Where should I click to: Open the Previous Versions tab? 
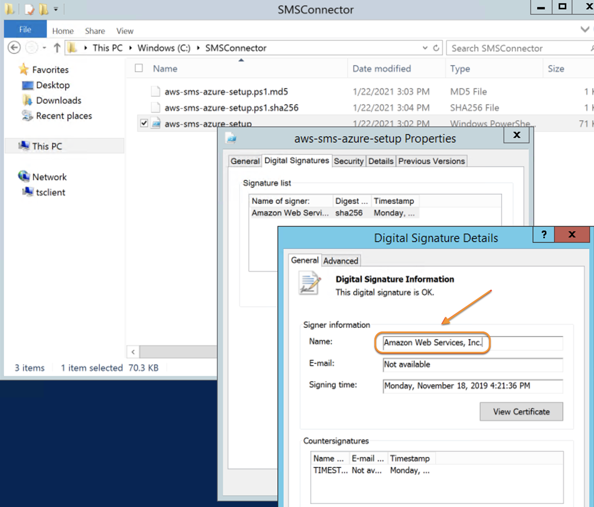pos(432,161)
